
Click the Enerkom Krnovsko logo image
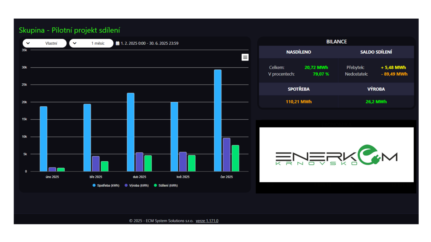(x=336, y=155)
